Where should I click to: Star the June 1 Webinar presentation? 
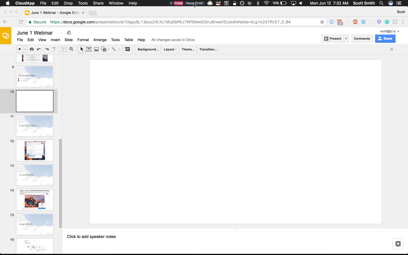click(x=61, y=33)
